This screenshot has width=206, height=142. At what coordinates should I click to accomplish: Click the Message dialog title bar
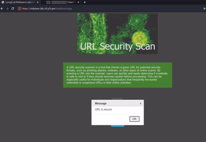[118, 104]
